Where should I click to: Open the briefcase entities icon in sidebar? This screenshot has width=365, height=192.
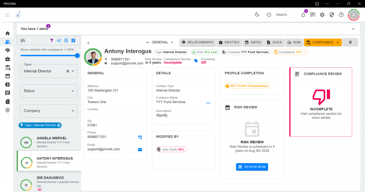click(7, 59)
